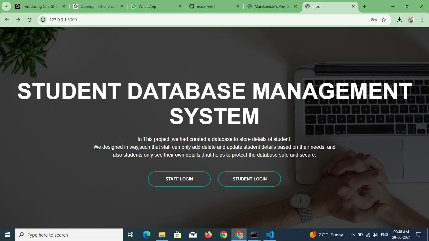Reload the page with the refresh icon
The height and width of the screenshot is (241, 429).
point(30,20)
